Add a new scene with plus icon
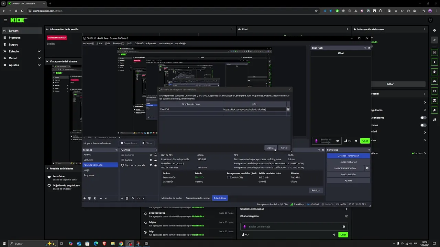 pyautogui.click(x=85, y=198)
